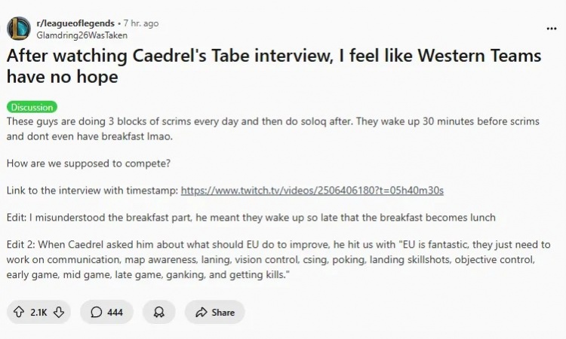The width and height of the screenshot is (566, 339).
Task: Upvote the Caedrel interview post
Action: (x=19, y=312)
